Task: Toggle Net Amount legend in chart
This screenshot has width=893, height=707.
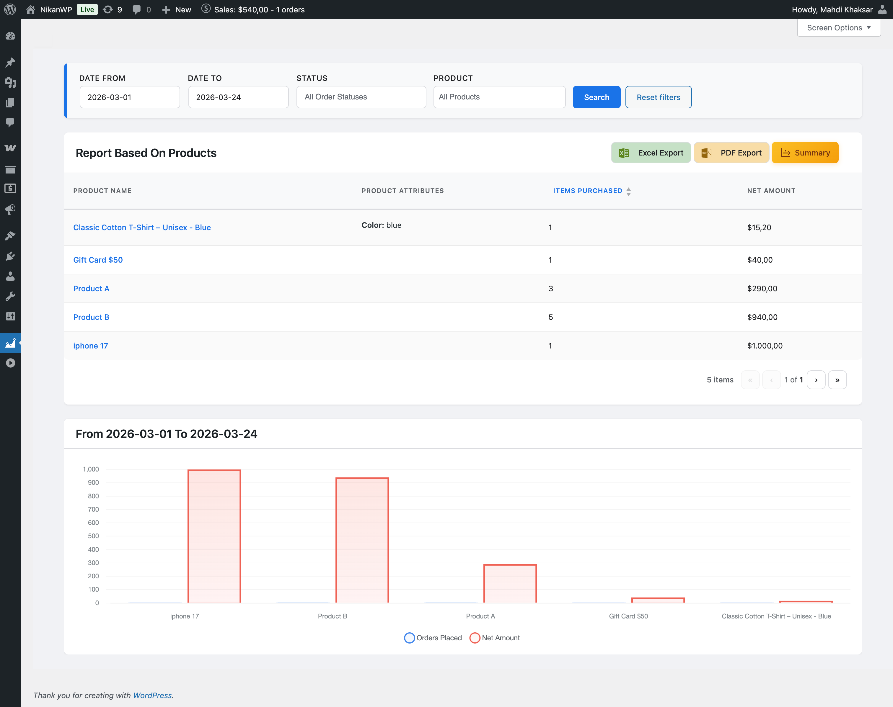Action: (495, 638)
